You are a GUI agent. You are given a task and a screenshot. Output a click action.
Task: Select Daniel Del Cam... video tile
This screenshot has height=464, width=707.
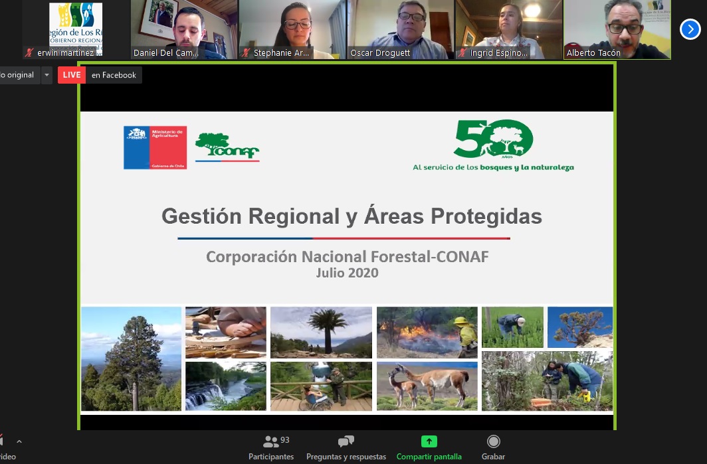pyautogui.click(x=184, y=30)
